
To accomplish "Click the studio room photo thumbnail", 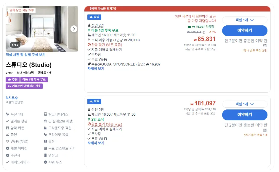I will (42, 29).
